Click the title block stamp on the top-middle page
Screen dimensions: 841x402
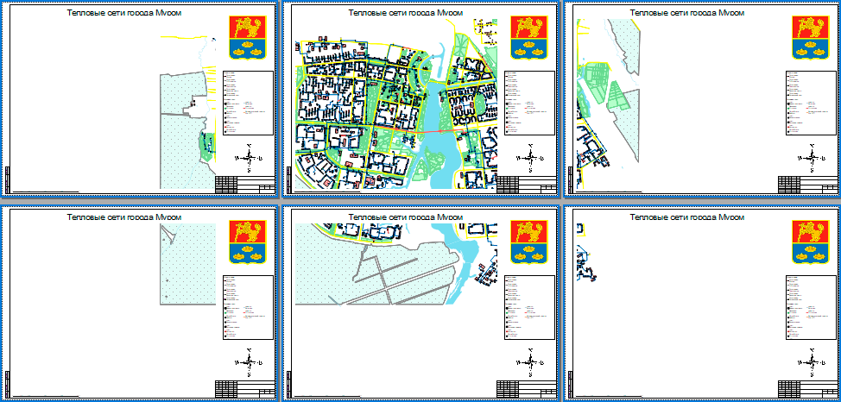(x=527, y=185)
